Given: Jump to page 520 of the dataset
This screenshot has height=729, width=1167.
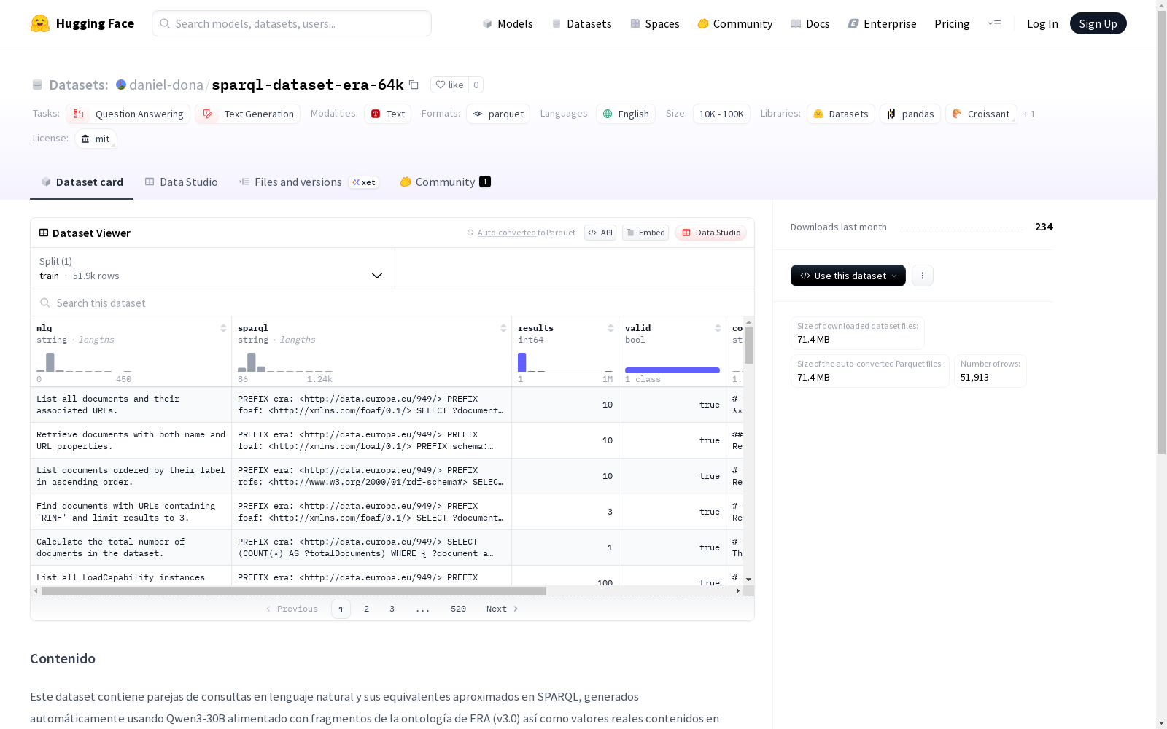Looking at the screenshot, I should [458, 609].
